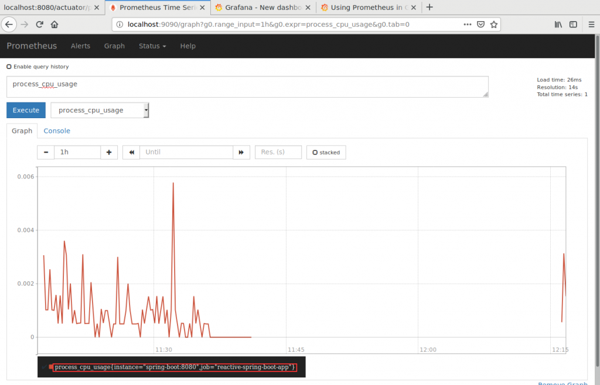
Task: Open the metric selector dropdown
Action: 100,110
